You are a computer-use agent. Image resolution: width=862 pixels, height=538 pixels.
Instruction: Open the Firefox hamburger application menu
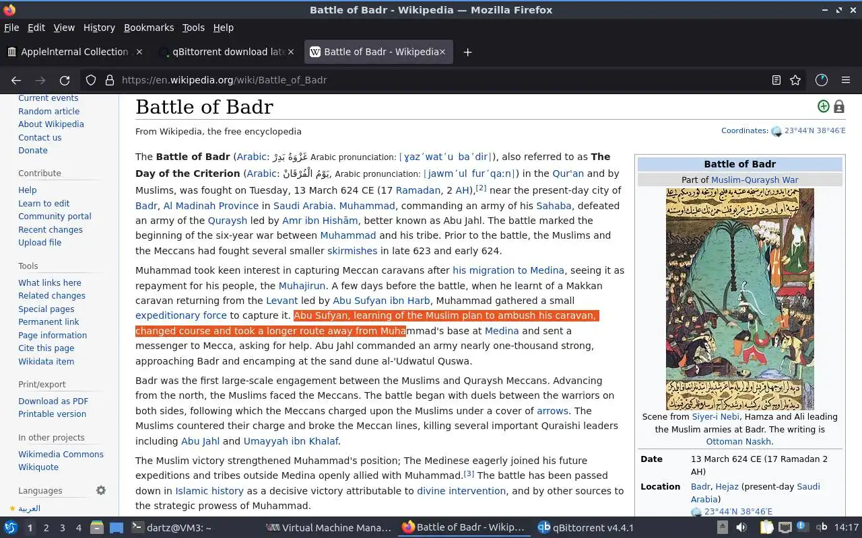tap(846, 80)
